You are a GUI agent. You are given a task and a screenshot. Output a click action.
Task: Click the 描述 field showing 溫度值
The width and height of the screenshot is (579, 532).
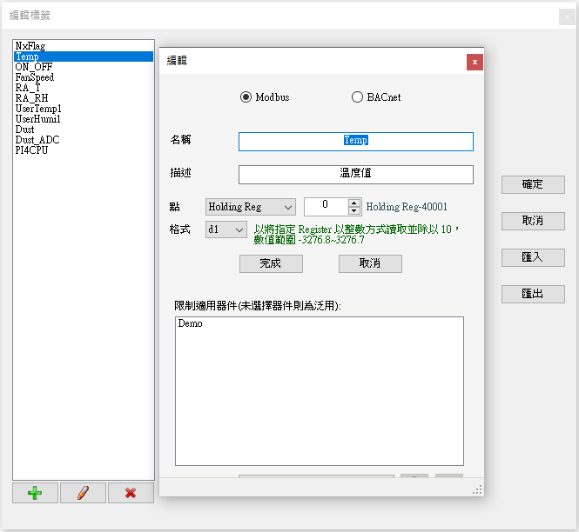pyautogui.click(x=355, y=174)
